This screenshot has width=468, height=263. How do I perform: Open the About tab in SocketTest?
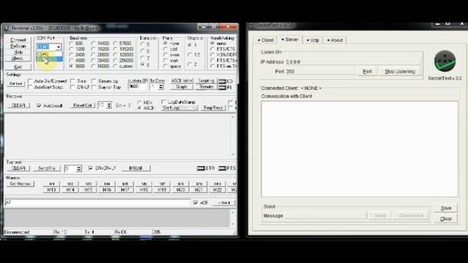(335, 40)
